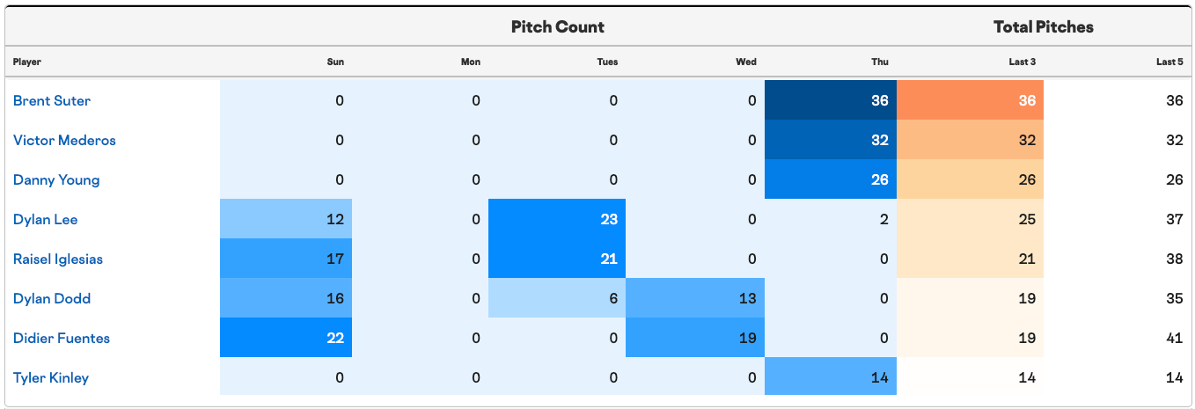The width and height of the screenshot is (1195, 409).
Task: Select Dylan Lee's Tuesday 23 cell
Action: coord(557,219)
